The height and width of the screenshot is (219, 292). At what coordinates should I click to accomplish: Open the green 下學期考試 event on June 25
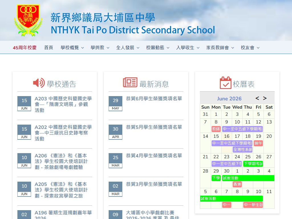[253, 164]
